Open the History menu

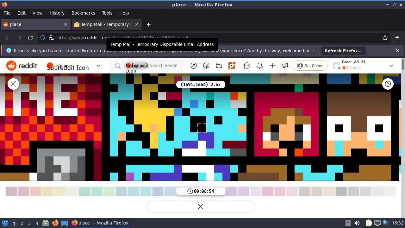pos(57,13)
